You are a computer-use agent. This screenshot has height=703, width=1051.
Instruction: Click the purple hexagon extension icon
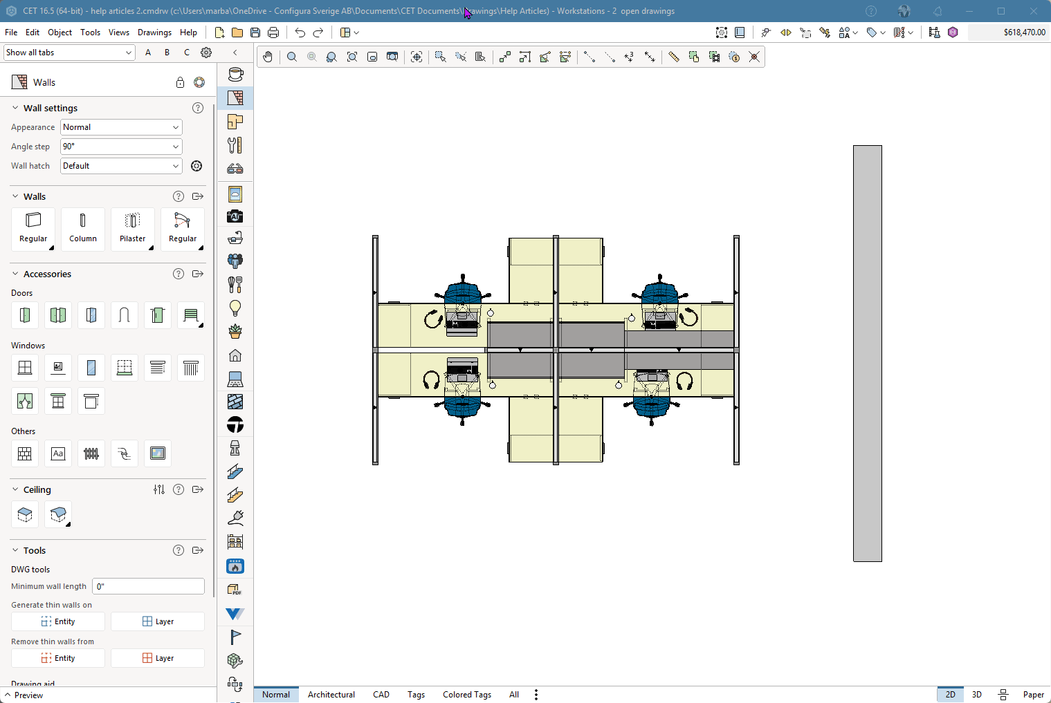pos(953,32)
